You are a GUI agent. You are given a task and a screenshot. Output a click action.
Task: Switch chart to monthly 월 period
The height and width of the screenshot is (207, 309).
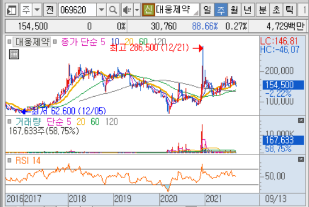(234, 10)
